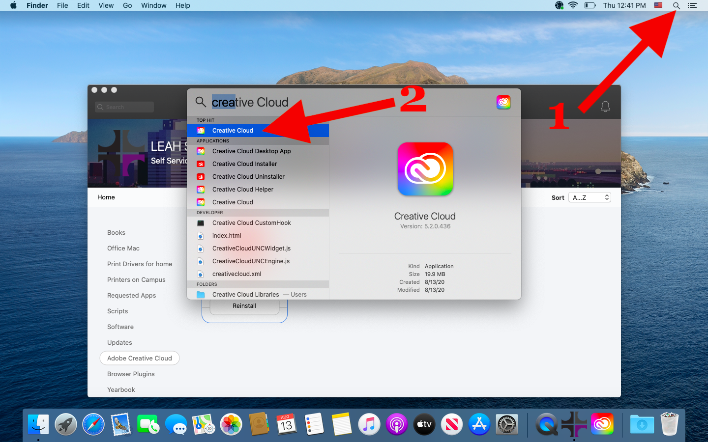Image resolution: width=708 pixels, height=442 pixels.
Task: Open App Store from the Dock
Action: coord(479,424)
